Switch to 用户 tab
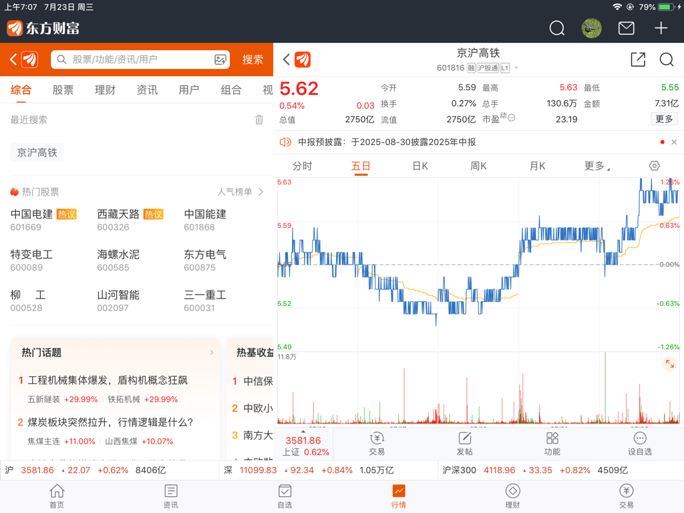The width and height of the screenshot is (684, 513). 189,90
